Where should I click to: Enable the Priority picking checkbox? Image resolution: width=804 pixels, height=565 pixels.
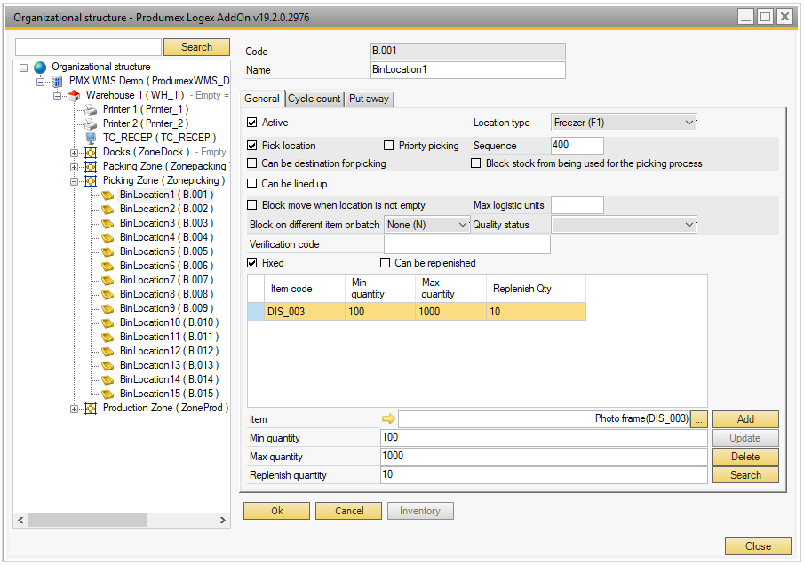(x=389, y=146)
